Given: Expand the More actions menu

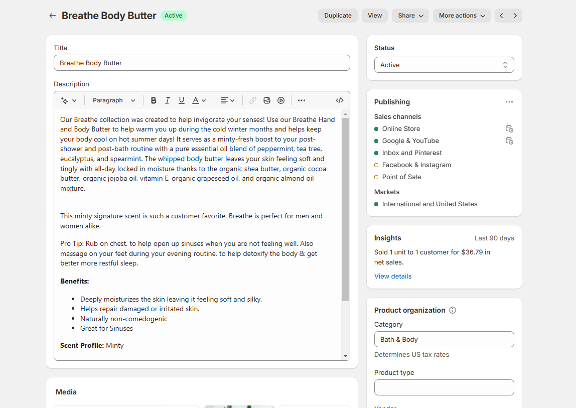Looking at the screenshot, I should 462,16.
